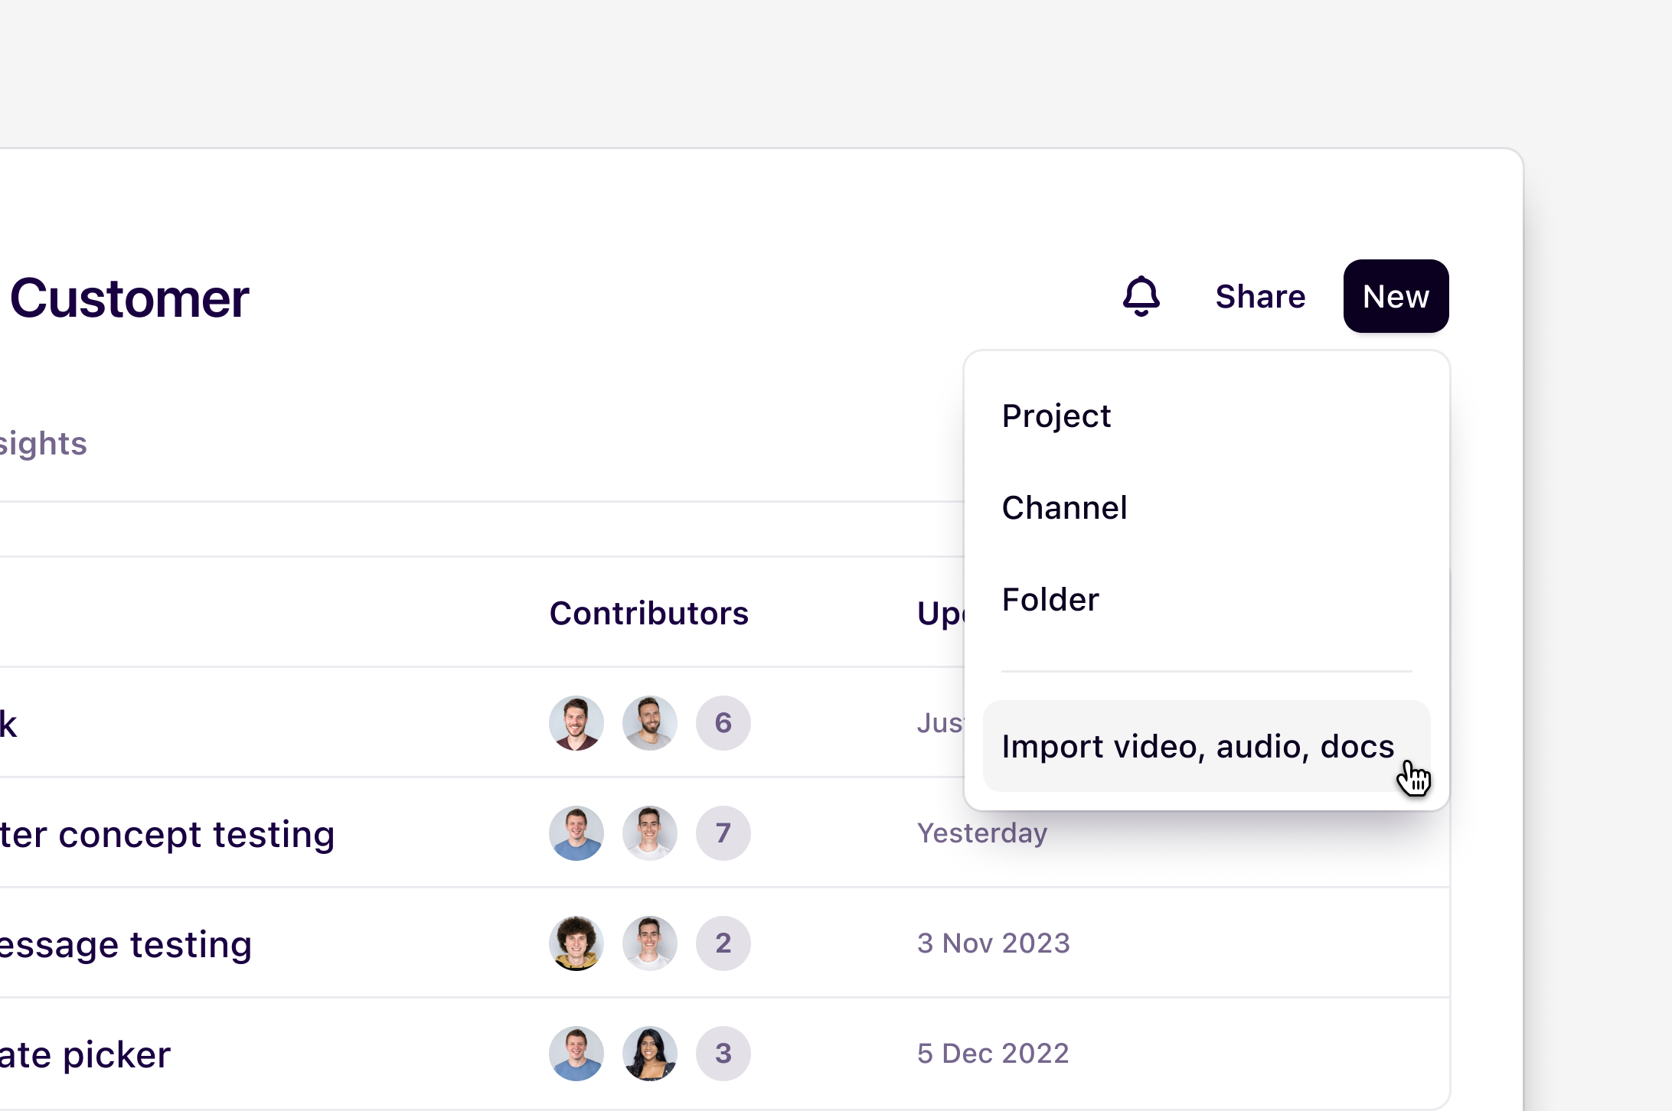The image size is (1672, 1111).
Task: Click the 6 more contributors badge
Action: (723, 723)
